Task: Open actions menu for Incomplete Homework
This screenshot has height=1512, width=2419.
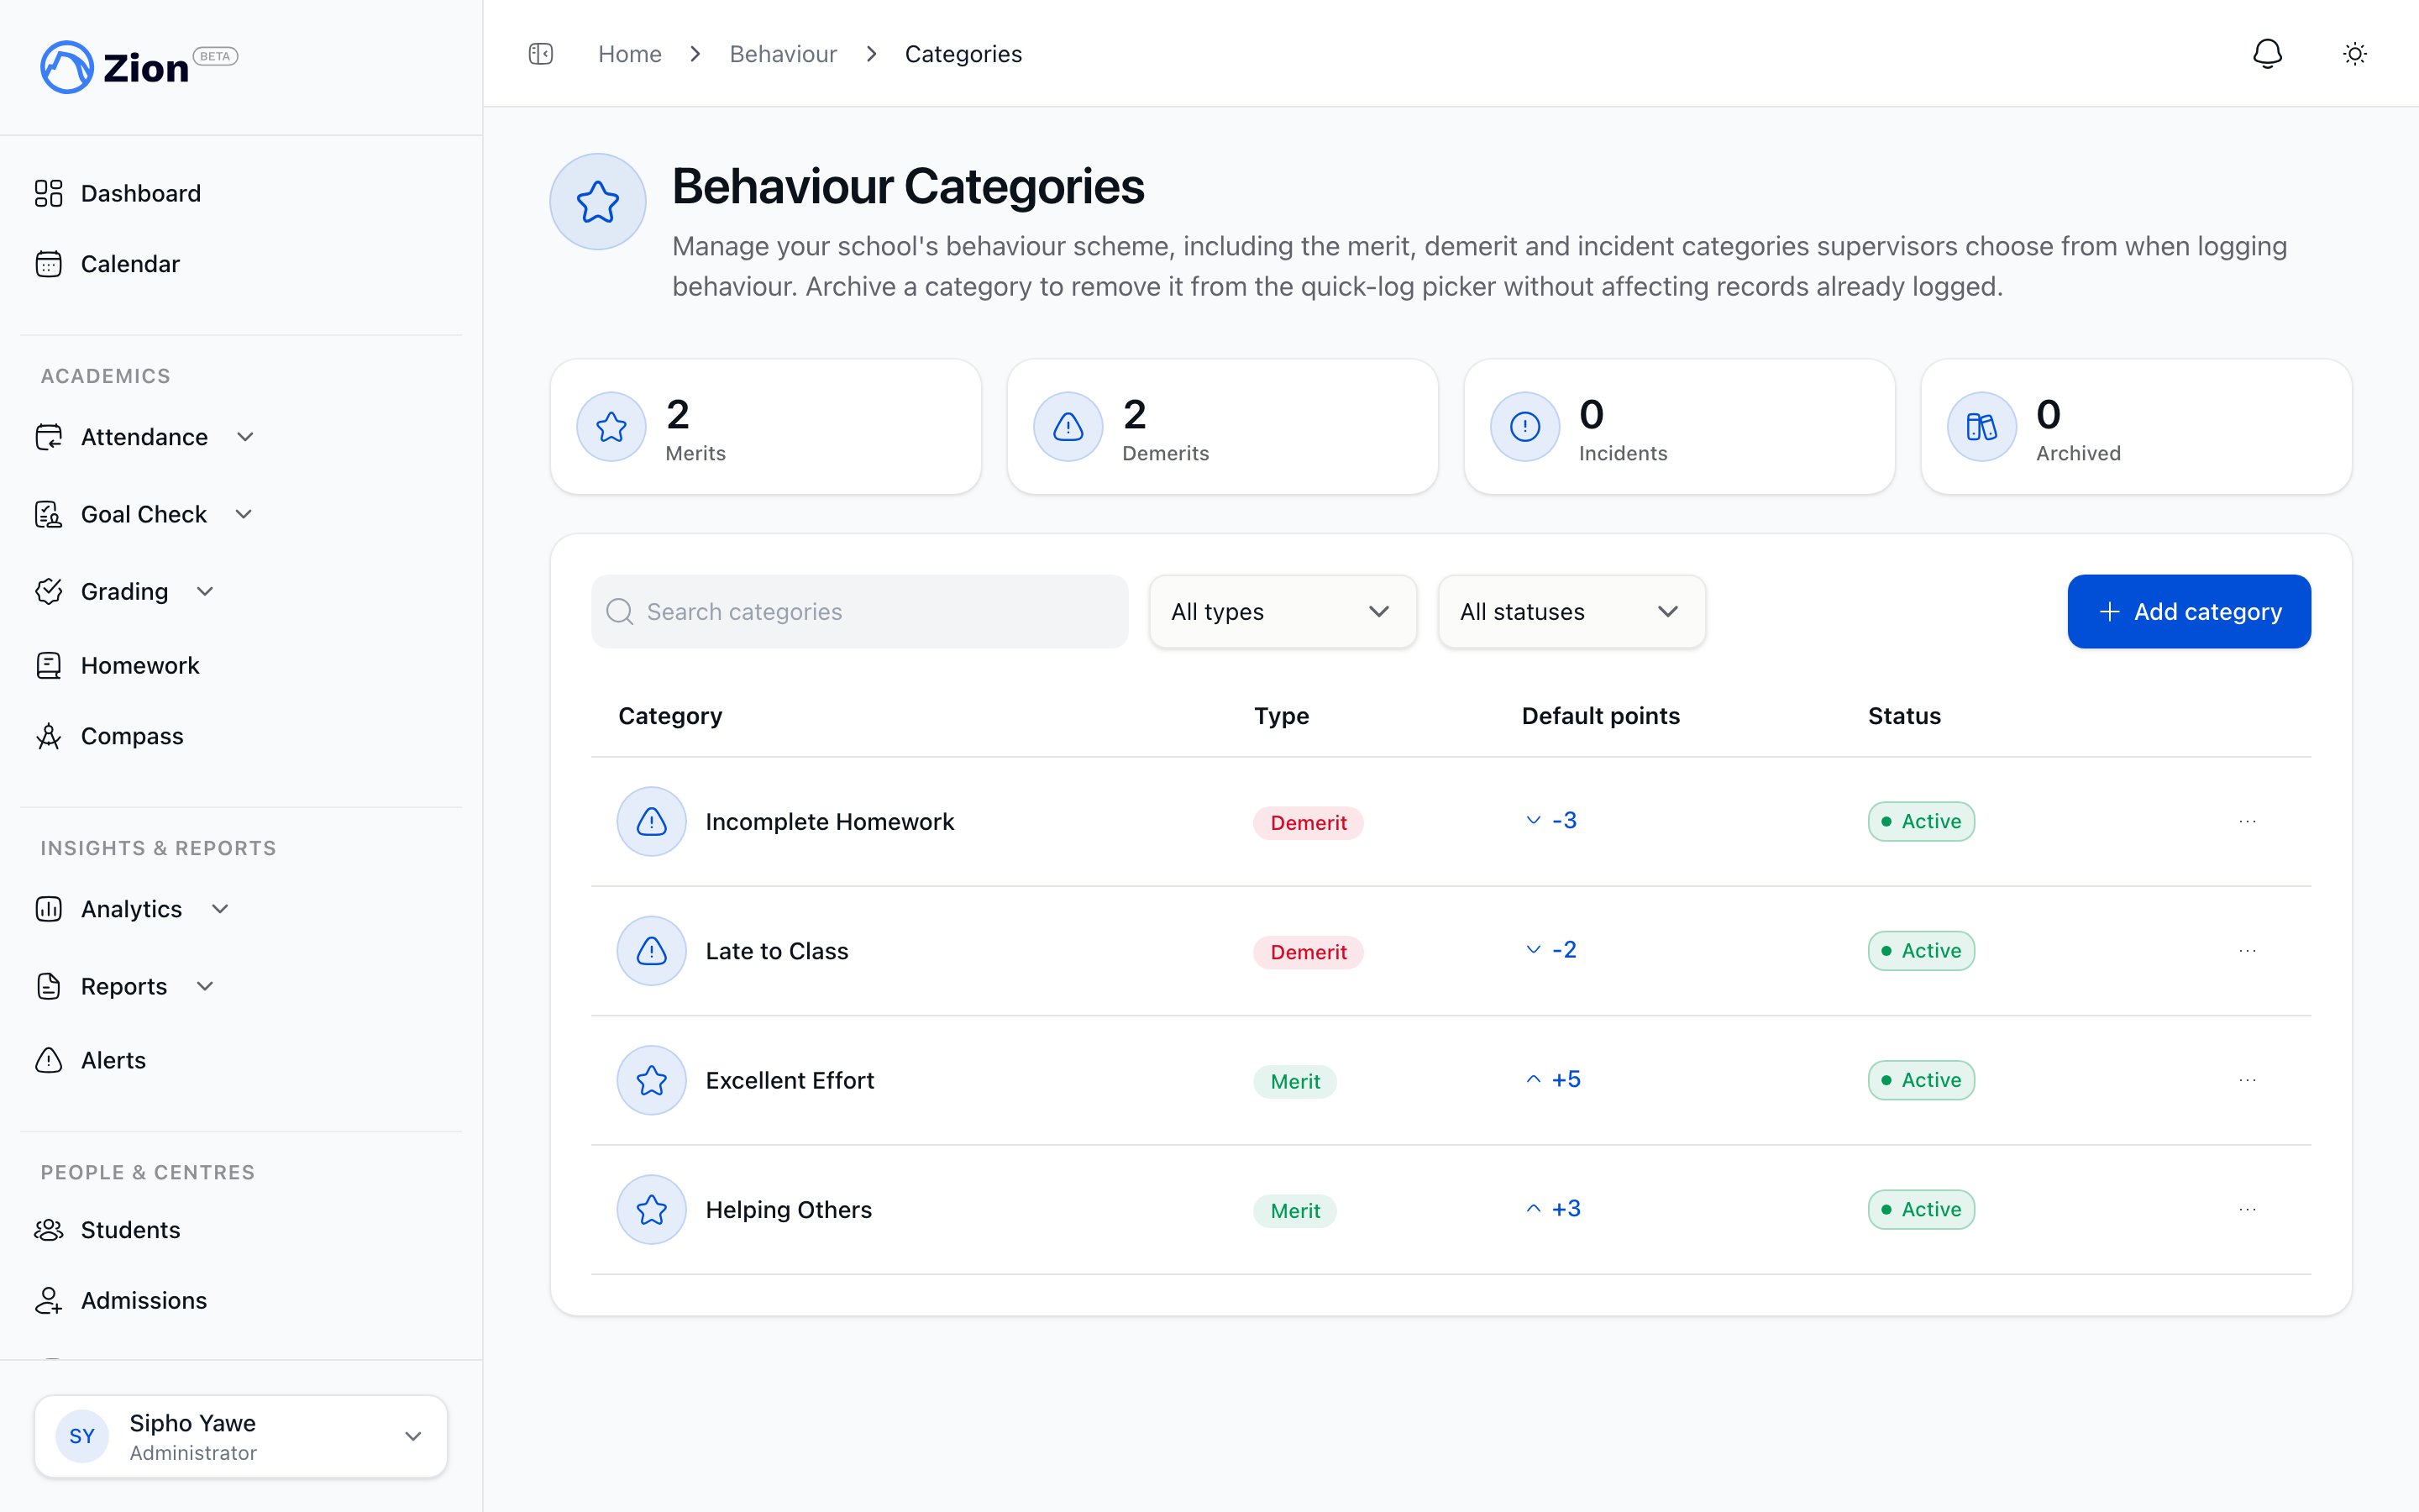Action: [2248, 822]
